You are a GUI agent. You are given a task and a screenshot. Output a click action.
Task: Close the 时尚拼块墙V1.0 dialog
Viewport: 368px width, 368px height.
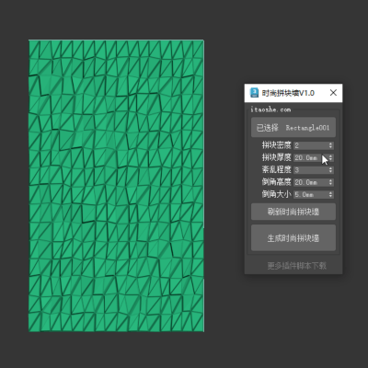tap(333, 92)
